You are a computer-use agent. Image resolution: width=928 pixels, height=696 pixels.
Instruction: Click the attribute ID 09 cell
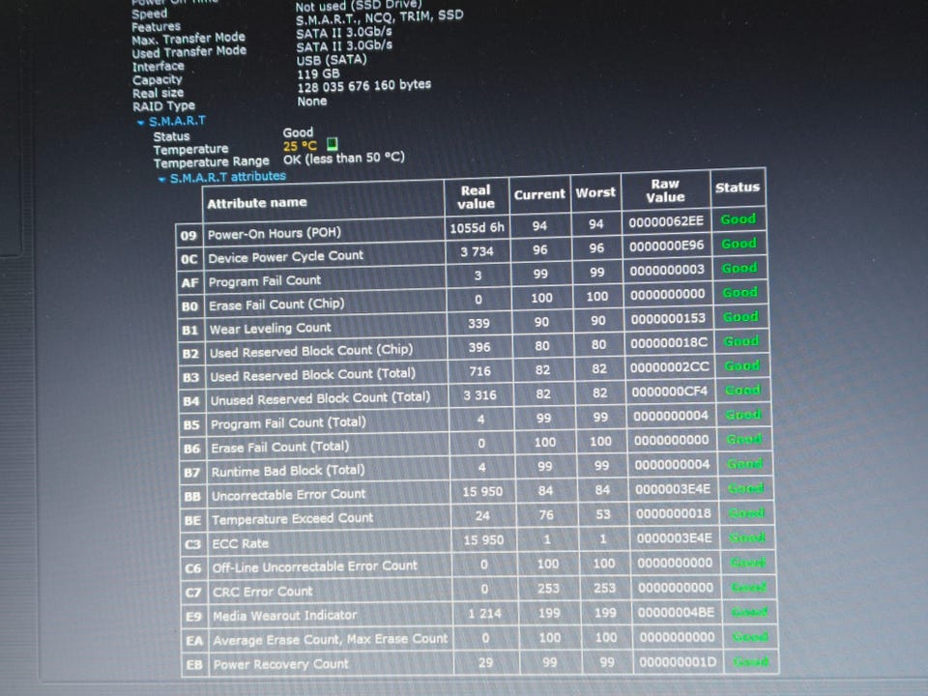(188, 236)
